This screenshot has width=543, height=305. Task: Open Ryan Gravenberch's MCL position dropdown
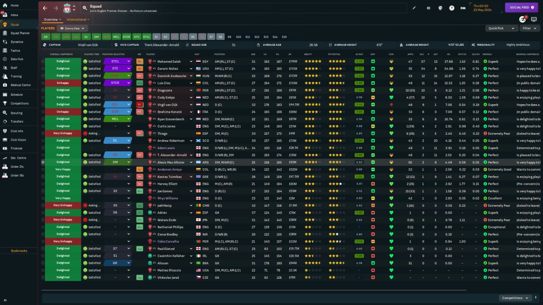tap(118, 119)
